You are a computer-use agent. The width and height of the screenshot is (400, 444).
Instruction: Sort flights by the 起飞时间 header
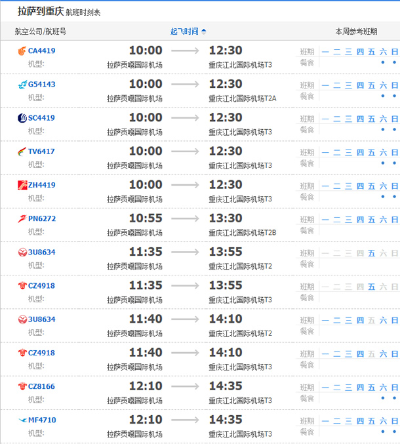pos(184,31)
